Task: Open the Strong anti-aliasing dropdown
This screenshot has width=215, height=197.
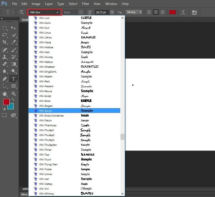Action: pos(134,12)
